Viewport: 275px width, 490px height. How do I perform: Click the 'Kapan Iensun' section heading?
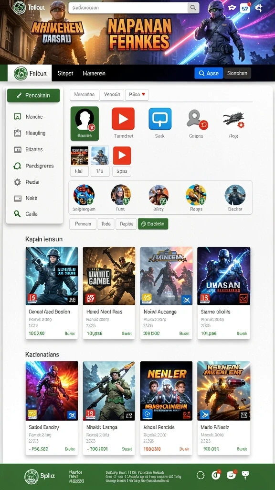(44, 239)
